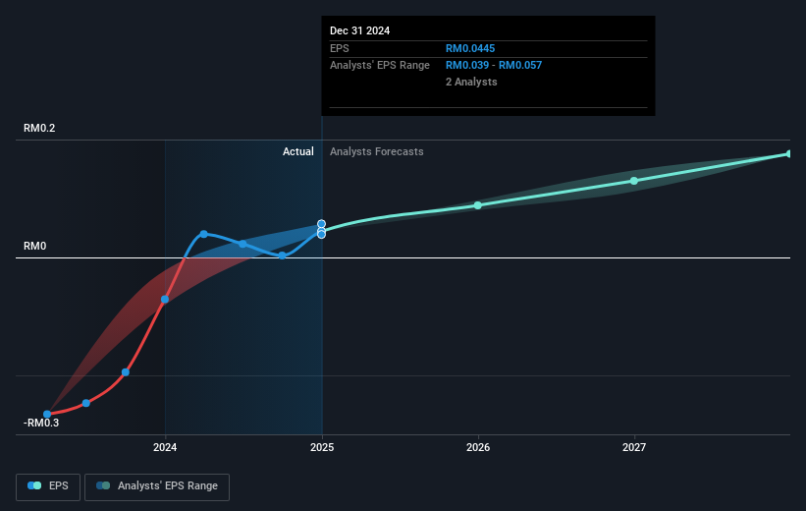Toggle the EPS legend button

[48, 486]
